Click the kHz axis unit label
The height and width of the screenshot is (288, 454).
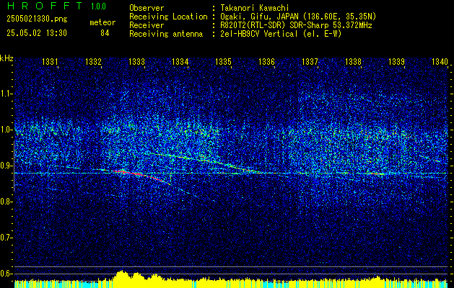tap(6, 58)
